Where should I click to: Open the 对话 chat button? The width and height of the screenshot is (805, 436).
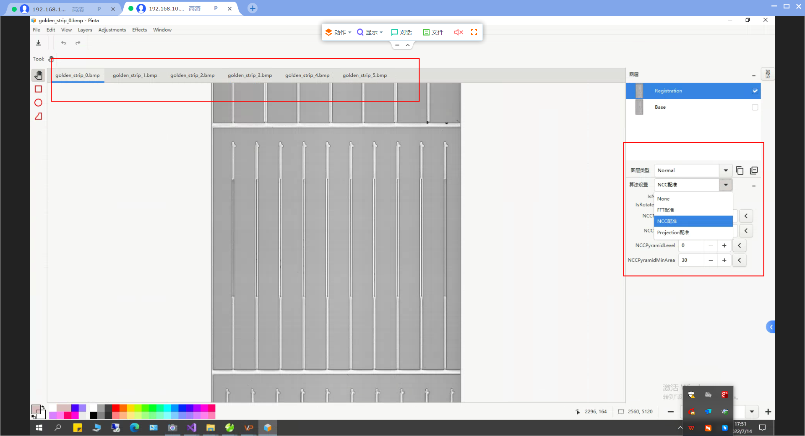(401, 32)
